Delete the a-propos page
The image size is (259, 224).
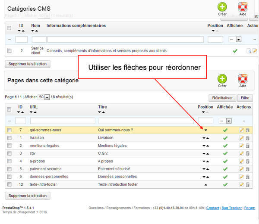247,161
